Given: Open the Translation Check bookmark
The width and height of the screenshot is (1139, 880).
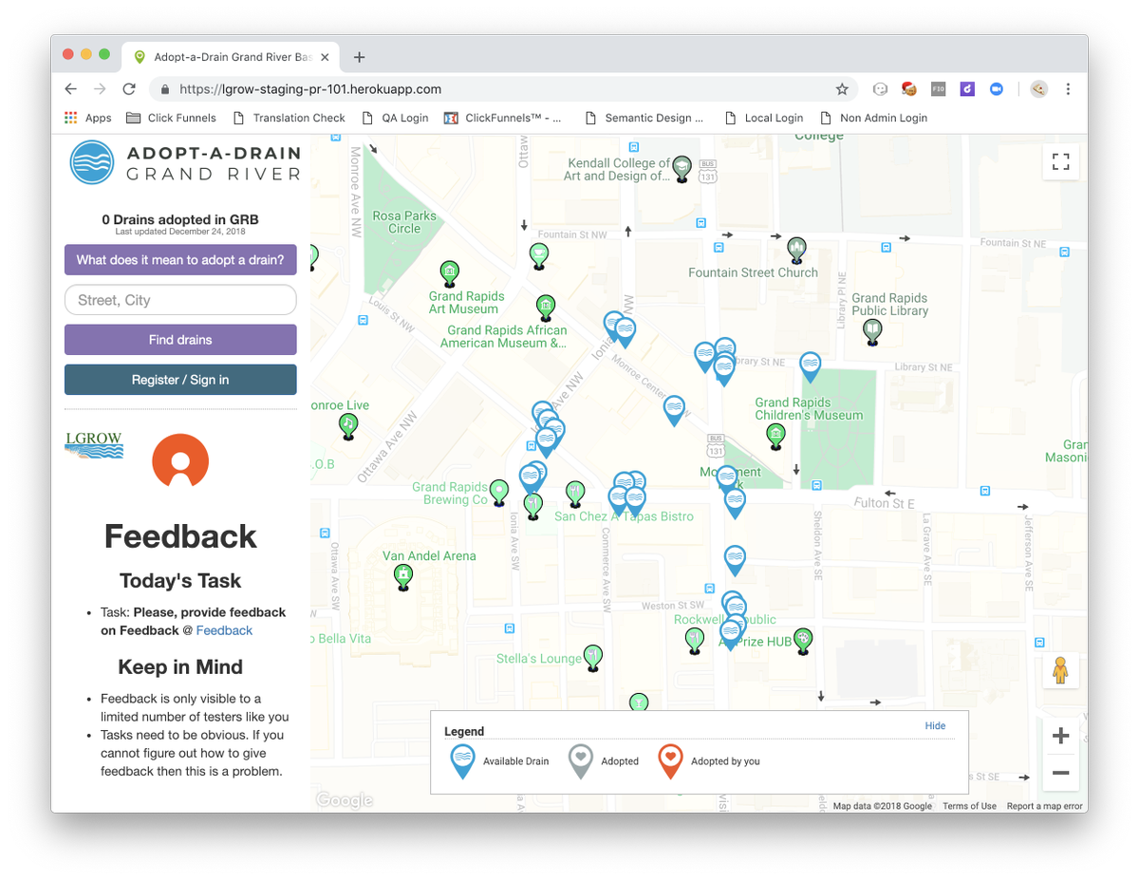Looking at the screenshot, I should pyautogui.click(x=289, y=118).
